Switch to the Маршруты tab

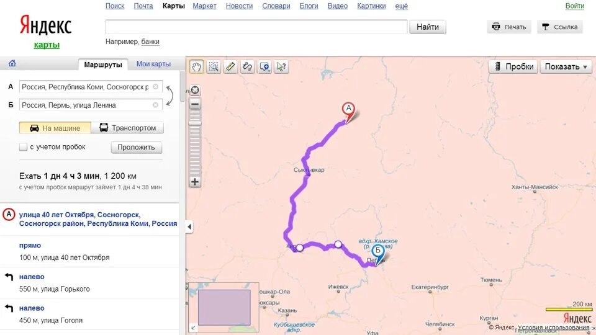[103, 65]
